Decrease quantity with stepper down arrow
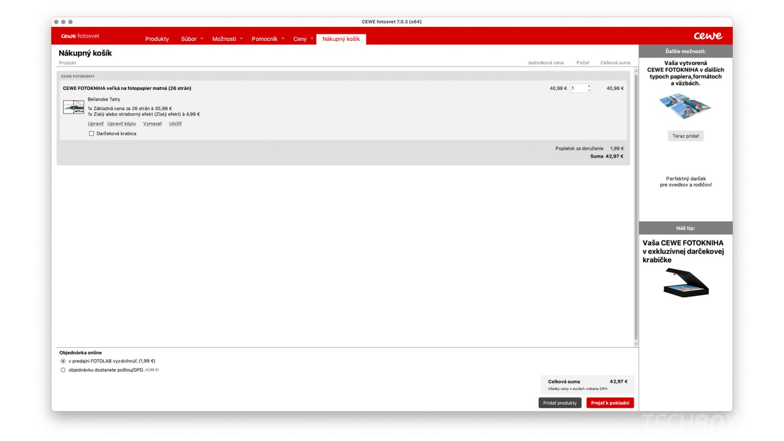The height and width of the screenshot is (441, 784). pyautogui.click(x=589, y=90)
